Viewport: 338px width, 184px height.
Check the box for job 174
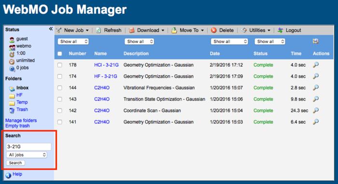click(60, 76)
